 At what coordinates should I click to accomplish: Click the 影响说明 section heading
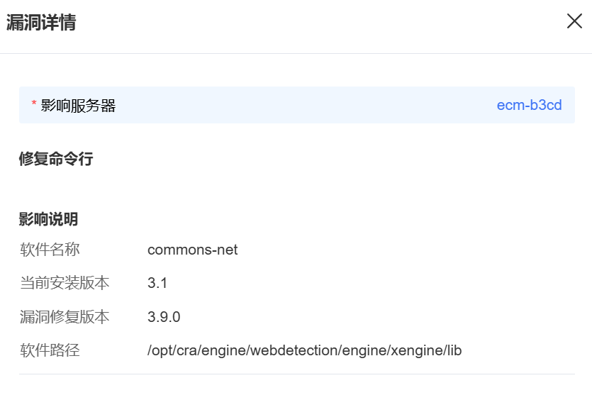click(48, 219)
